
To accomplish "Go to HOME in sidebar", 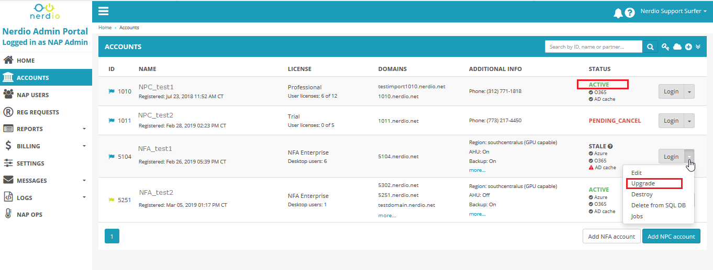I will tap(46, 61).
